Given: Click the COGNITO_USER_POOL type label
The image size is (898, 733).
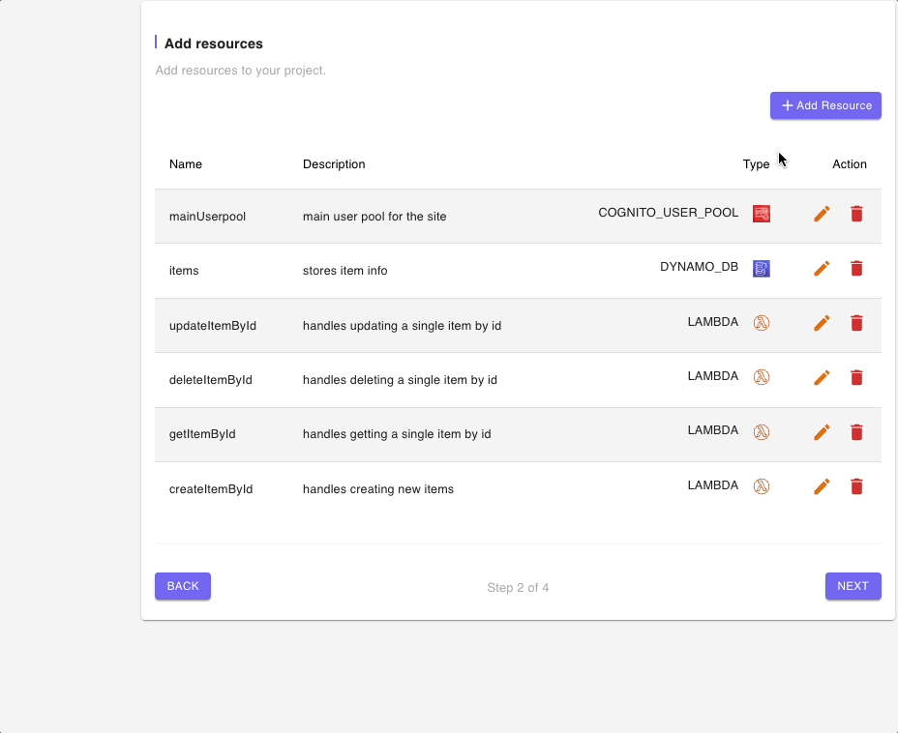Looking at the screenshot, I should 669,213.
